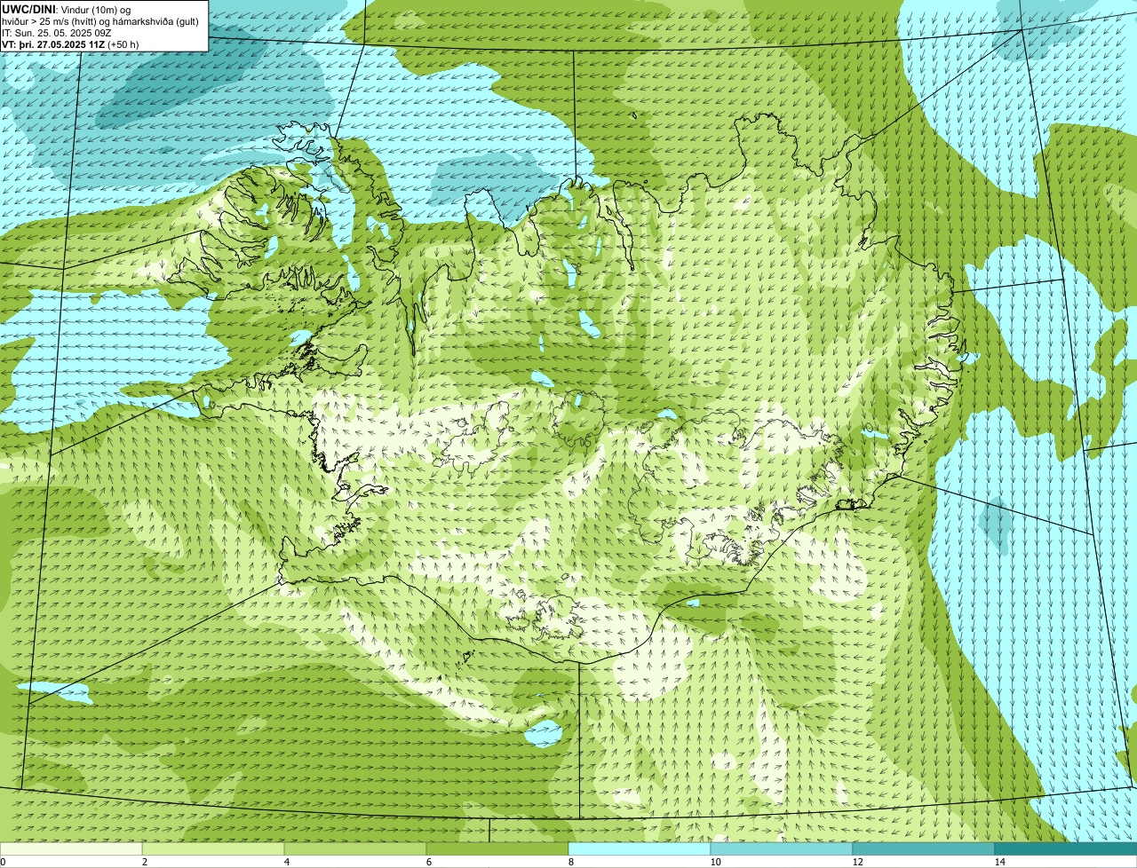The height and width of the screenshot is (868, 1137).
Task: Click the scale label "4" under the color bar
Action: 286,862
